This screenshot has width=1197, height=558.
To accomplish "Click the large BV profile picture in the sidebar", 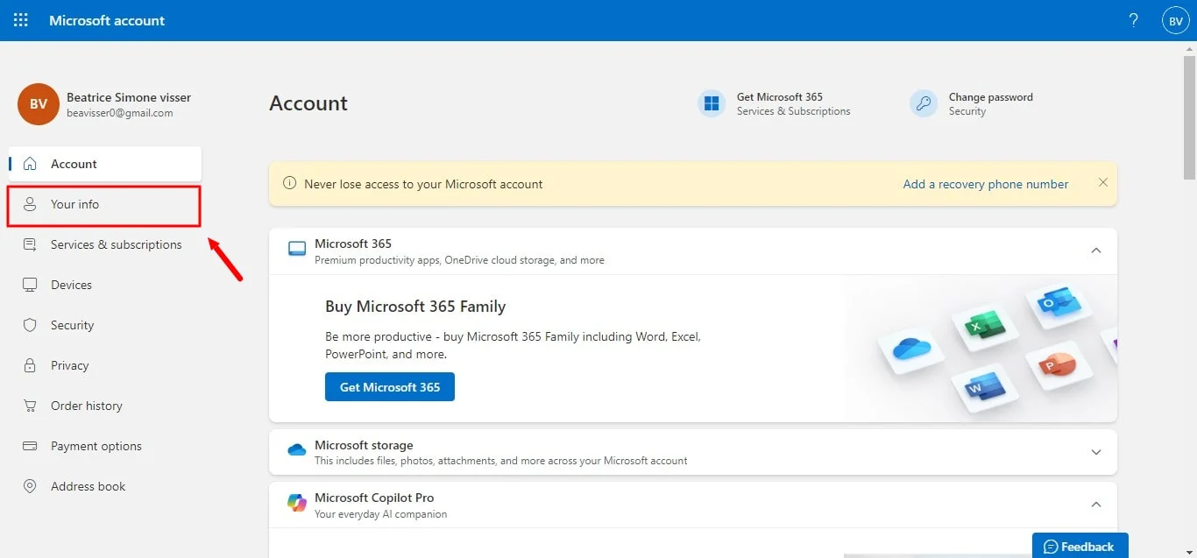I will [38, 104].
